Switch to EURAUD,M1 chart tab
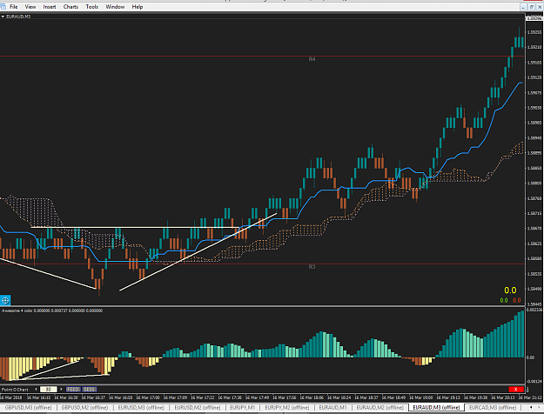The width and height of the screenshot is (544, 414). tap(332, 407)
